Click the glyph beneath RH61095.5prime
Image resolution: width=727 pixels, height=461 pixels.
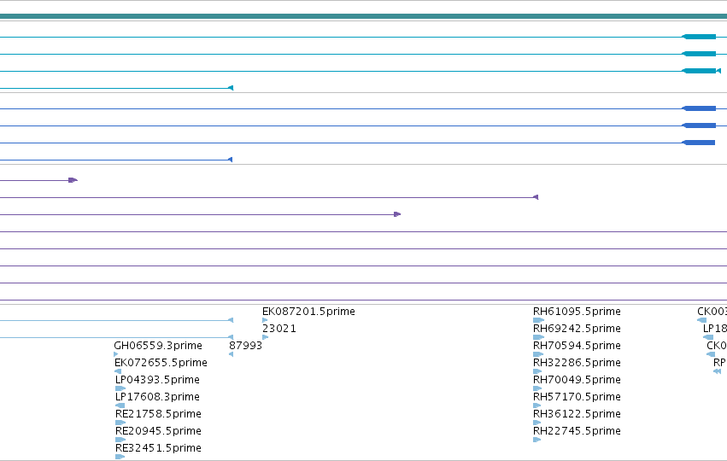(x=538, y=320)
